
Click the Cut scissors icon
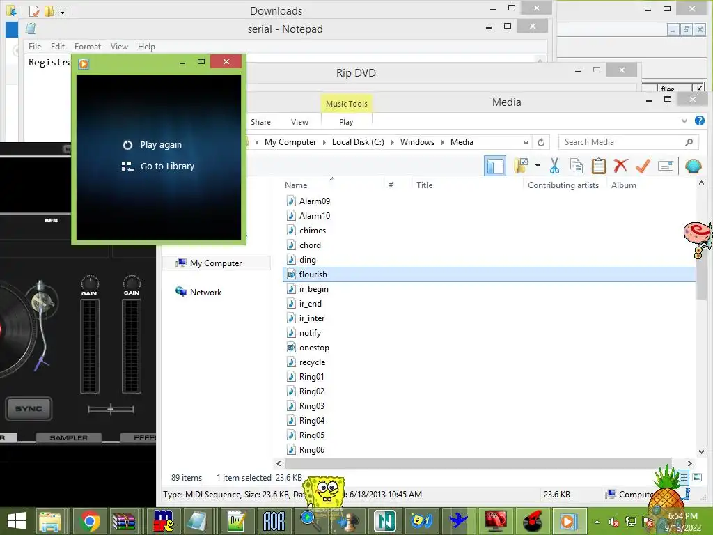point(554,166)
